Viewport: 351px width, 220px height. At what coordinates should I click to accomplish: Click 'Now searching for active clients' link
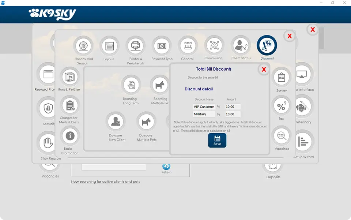point(105,182)
